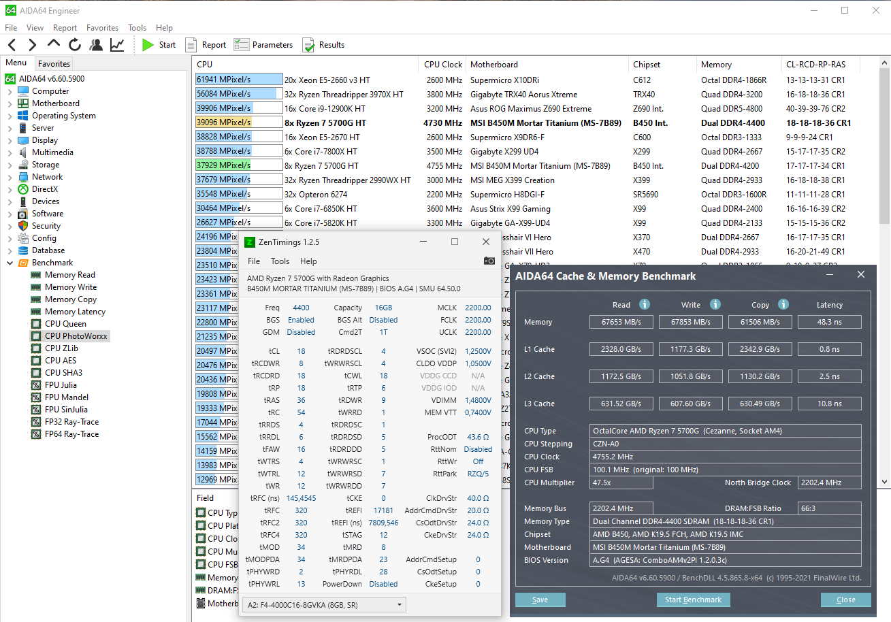Open the ZenTimings Help menu
This screenshot has width=891, height=622.
(308, 261)
